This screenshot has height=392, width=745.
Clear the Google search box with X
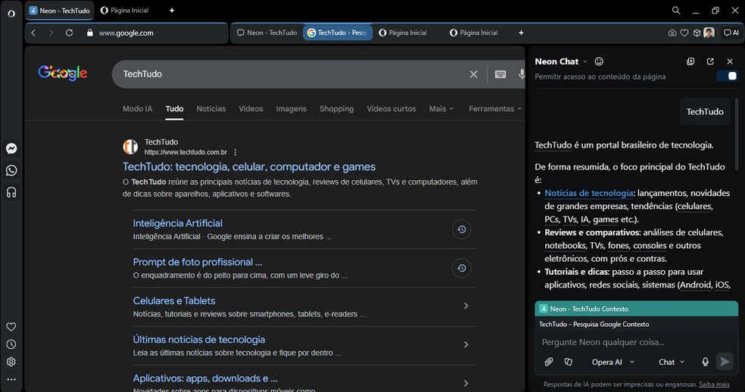pos(473,74)
